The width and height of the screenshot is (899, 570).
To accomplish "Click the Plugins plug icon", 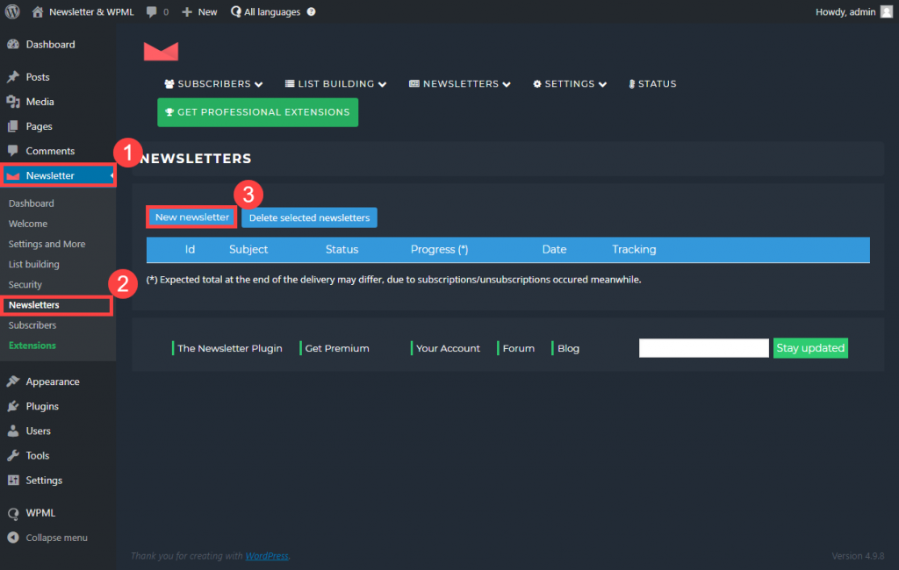I will (x=13, y=406).
